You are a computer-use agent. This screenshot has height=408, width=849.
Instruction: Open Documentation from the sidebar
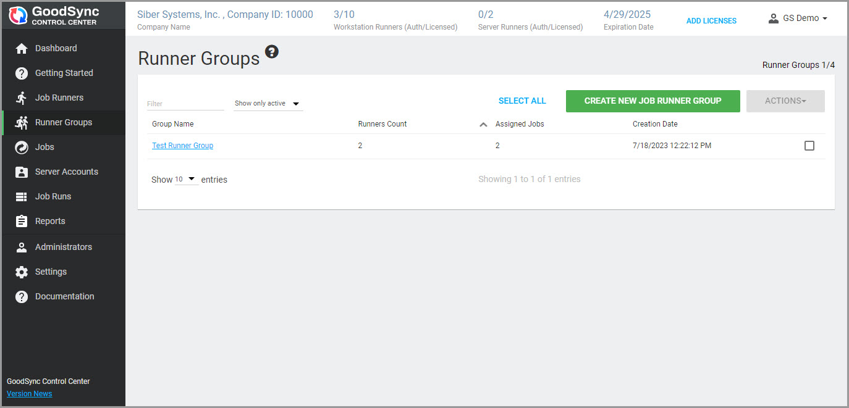(64, 296)
